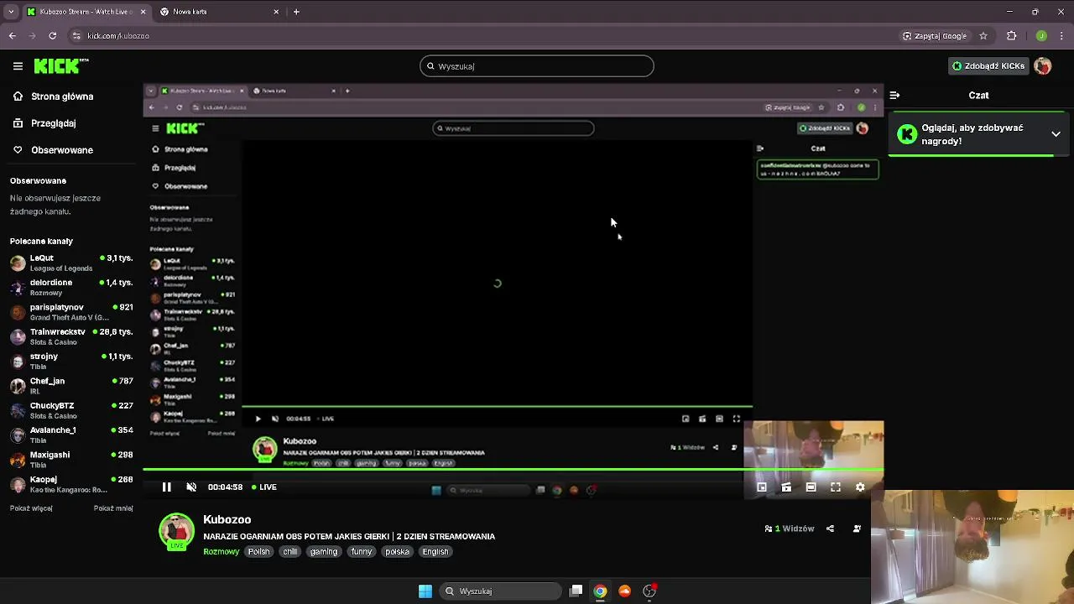Viewport: 1074px width, 604px height.
Task: Jump to LIVE indicator in player
Action: (x=263, y=487)
